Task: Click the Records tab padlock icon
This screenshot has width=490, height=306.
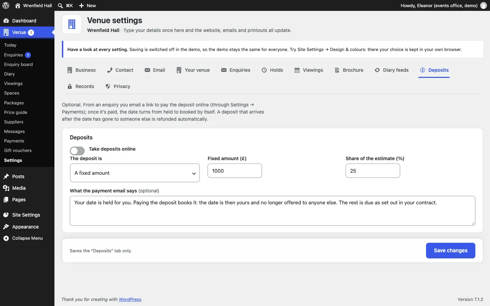Action: tap(70, 86)
